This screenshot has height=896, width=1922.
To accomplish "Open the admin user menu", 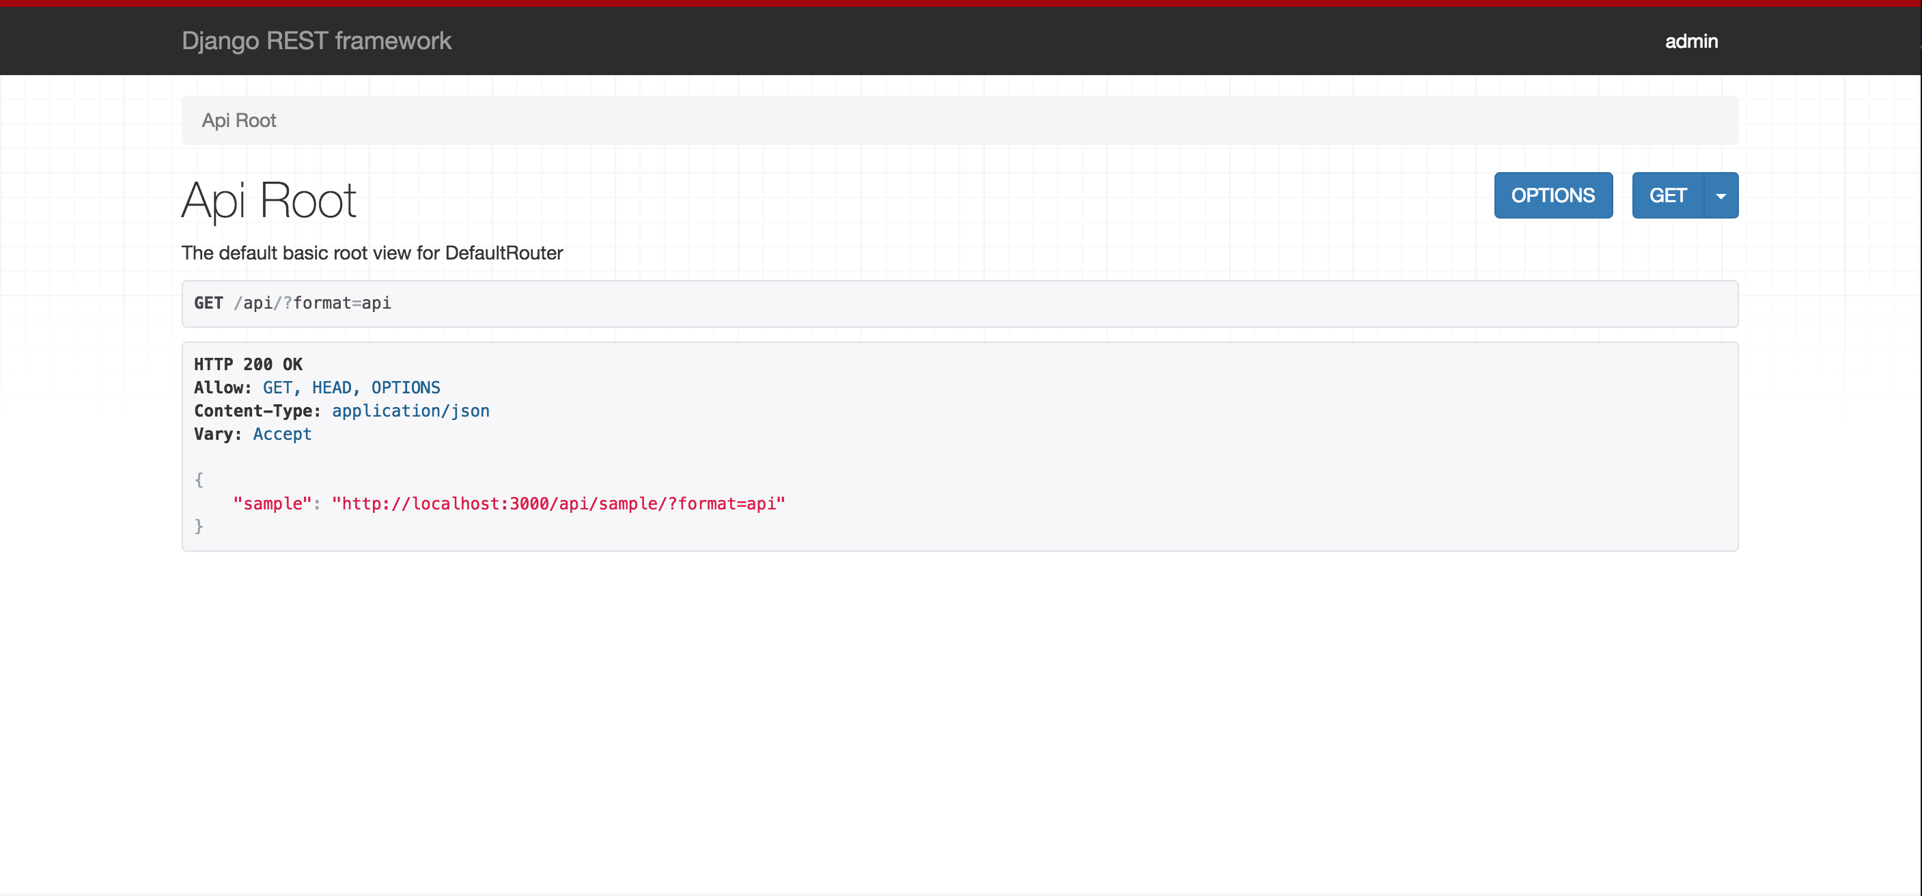I will tap(1691, 41).
